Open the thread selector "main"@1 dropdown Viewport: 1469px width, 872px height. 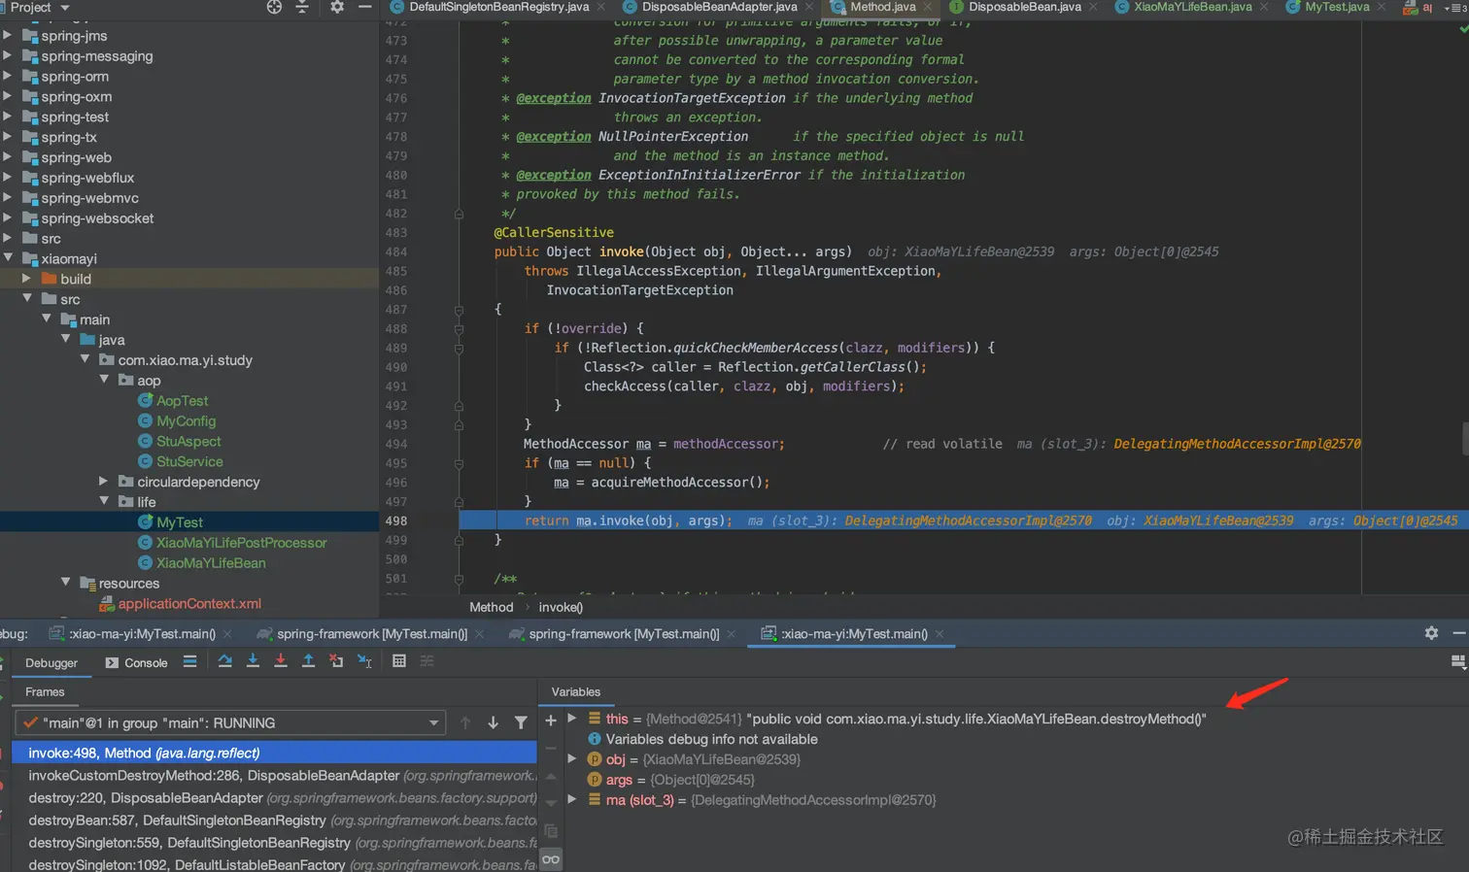[432, 722]
